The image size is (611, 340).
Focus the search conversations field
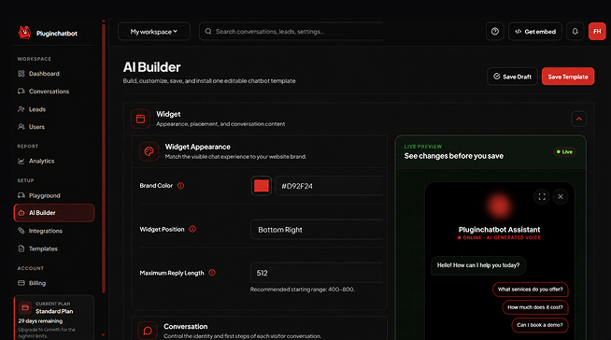291,32
